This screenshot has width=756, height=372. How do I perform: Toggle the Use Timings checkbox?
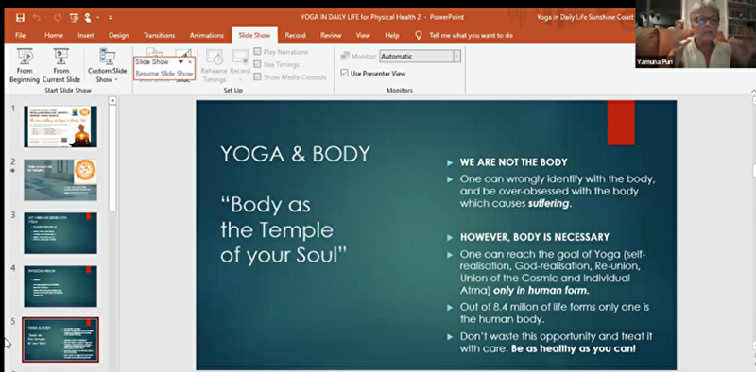tap(257, 64)
